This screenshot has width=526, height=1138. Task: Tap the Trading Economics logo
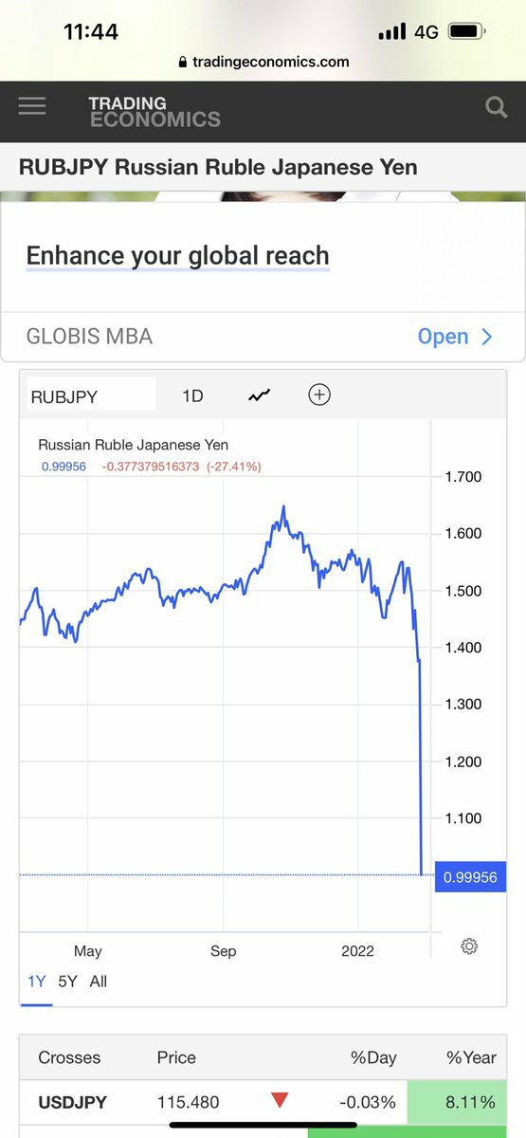coord(154,111)
